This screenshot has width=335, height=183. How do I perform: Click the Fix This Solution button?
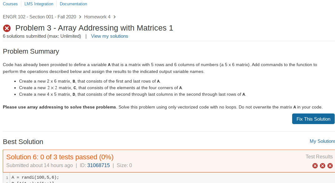pos(313,119)
